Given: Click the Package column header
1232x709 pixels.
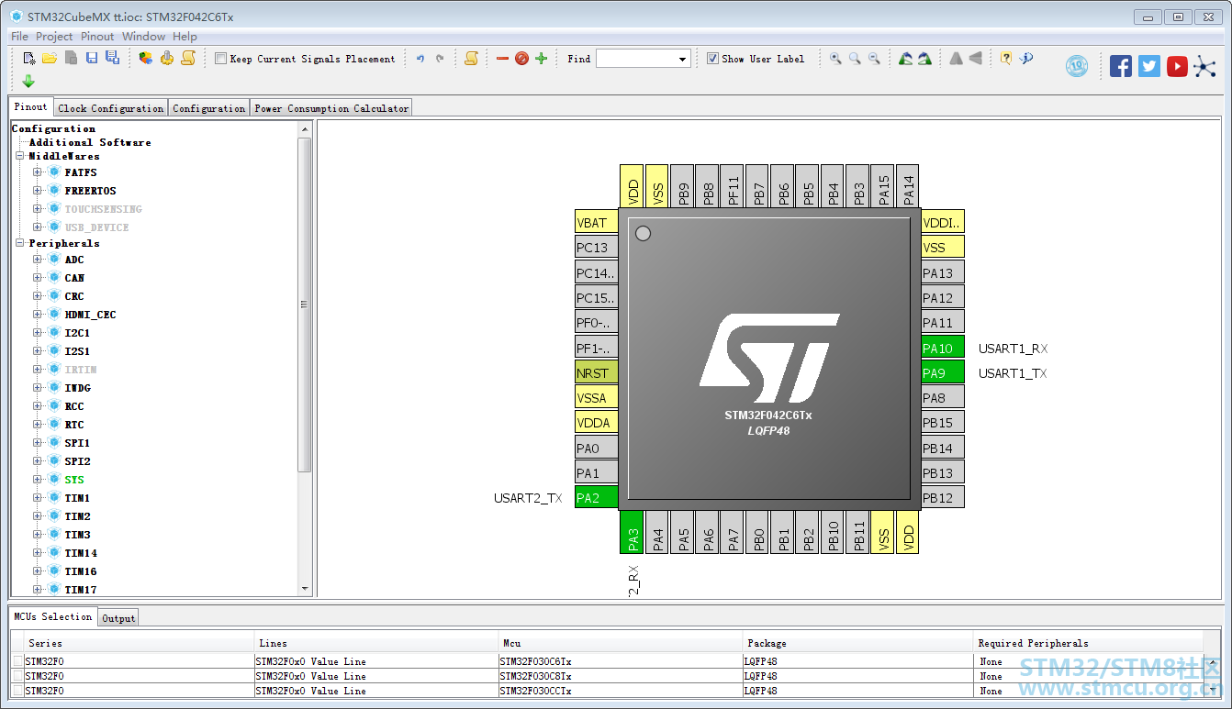Looking at the screenshot, I should [857, 643].
